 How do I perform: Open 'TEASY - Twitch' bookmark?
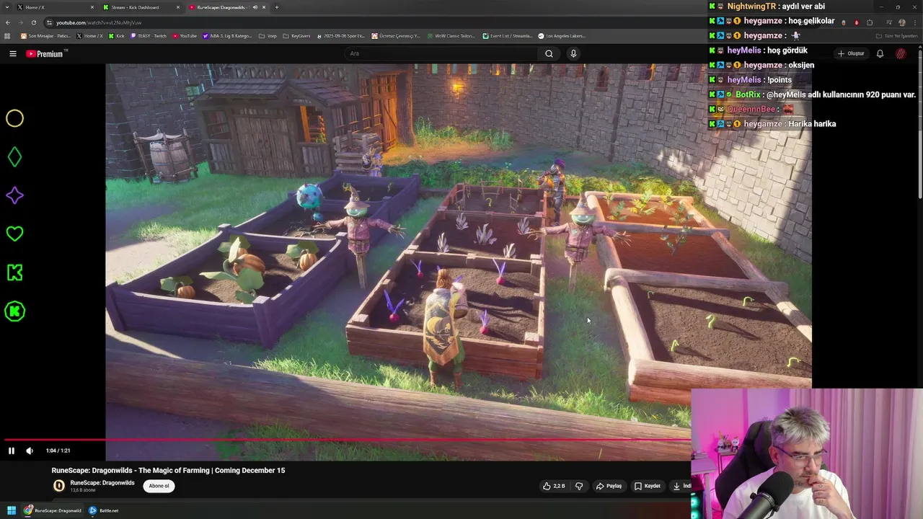(x=149, y=35)
